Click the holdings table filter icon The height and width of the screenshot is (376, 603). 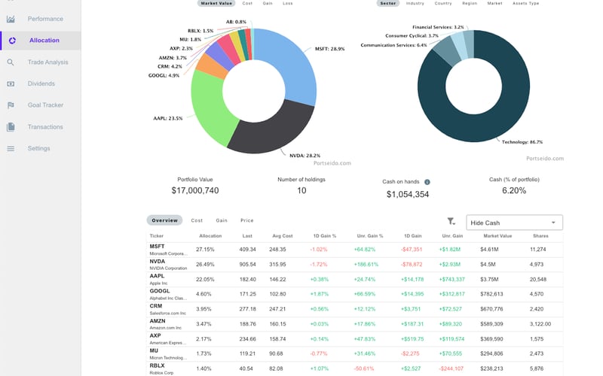(x=451, y=221)
